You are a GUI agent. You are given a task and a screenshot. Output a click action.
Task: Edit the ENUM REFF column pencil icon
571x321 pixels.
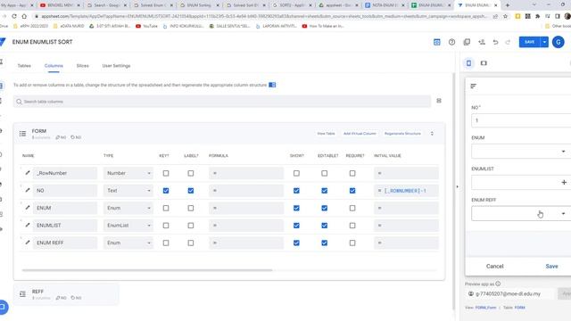[x=28, y=243]
